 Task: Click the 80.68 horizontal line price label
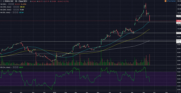click(x=179, y=40)
